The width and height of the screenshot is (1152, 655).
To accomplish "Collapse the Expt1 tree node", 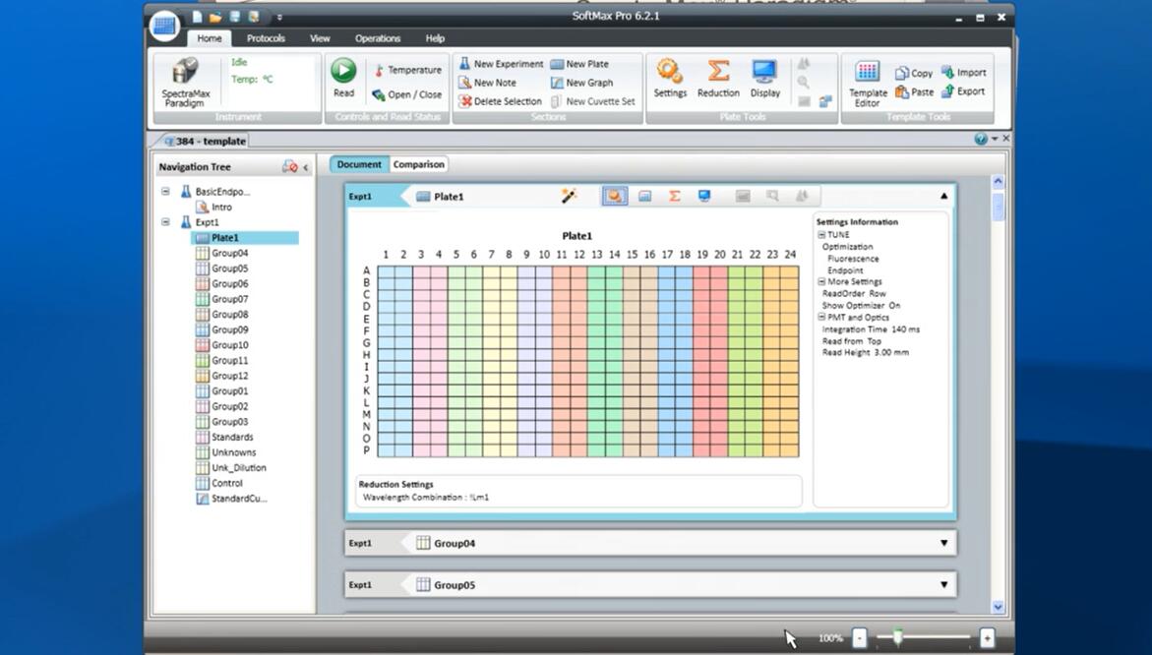I will click(165, 221).
